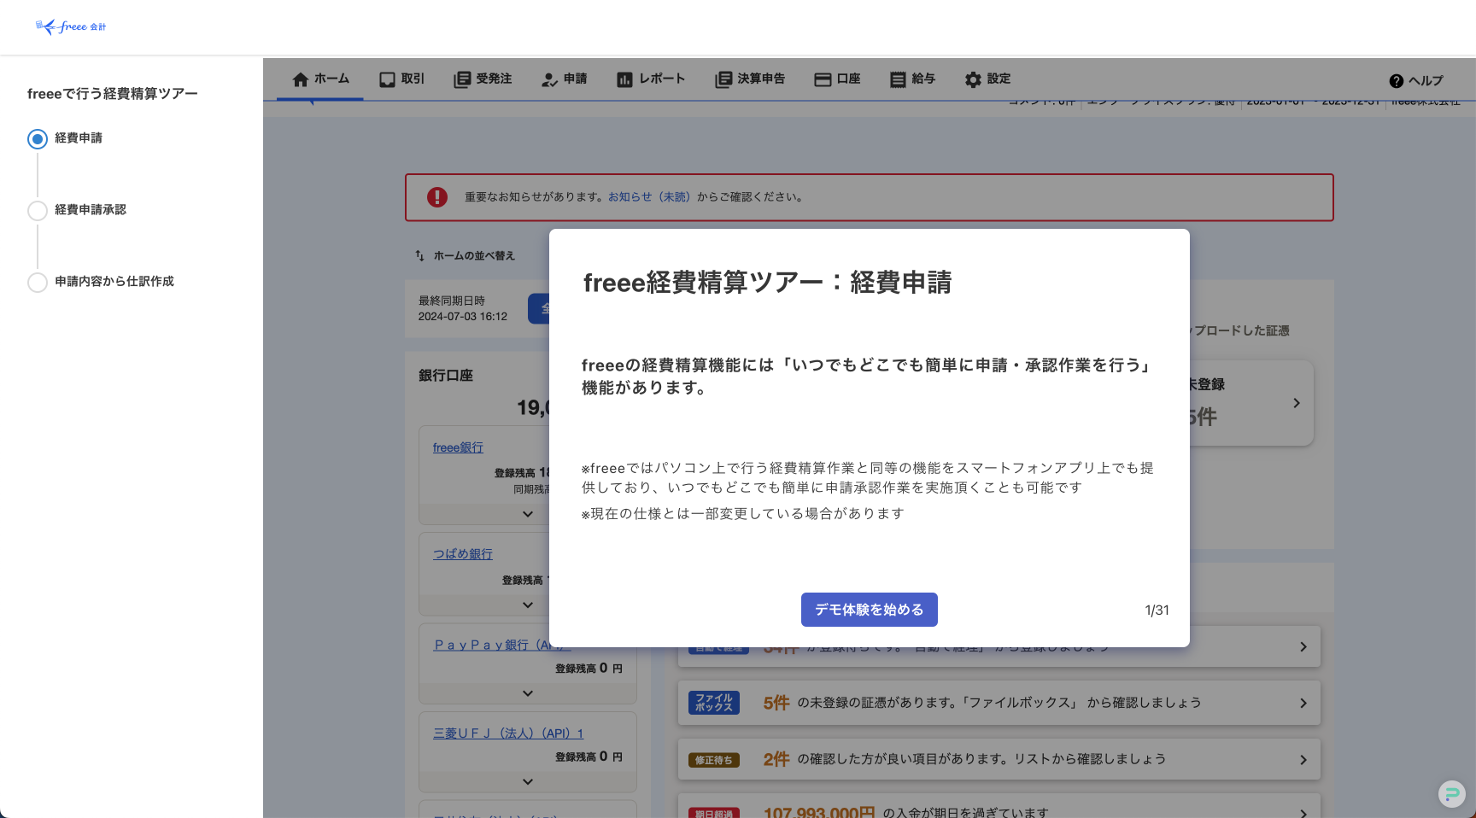
Task: Click the ホームの並べ替え label
Action: coord(474,255)
